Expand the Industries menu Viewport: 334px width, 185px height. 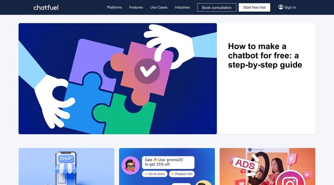(182, 7)
